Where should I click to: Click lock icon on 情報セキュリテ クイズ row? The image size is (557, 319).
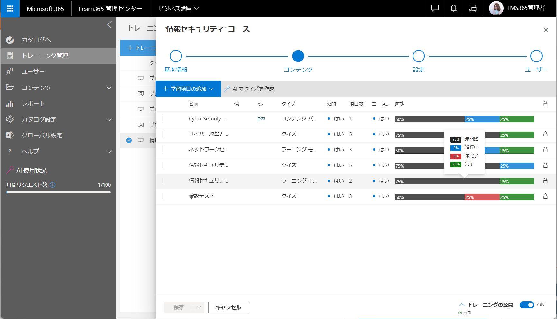coord(545,165)
